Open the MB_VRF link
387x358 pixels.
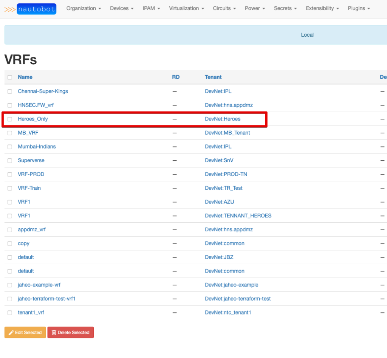(x=28, y=133)
